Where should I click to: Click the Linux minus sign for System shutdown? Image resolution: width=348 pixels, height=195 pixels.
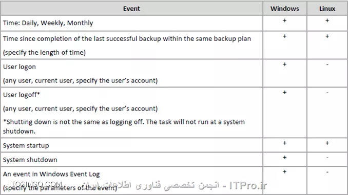point(327,158)
